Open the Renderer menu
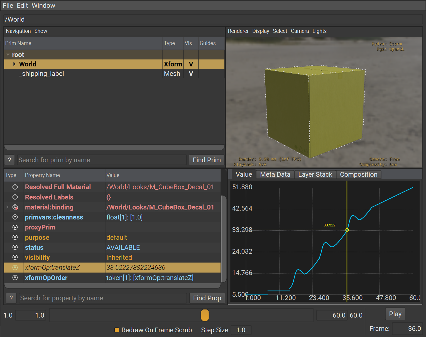426x337 pixels. pyautogui.click(x=238, y=31)
